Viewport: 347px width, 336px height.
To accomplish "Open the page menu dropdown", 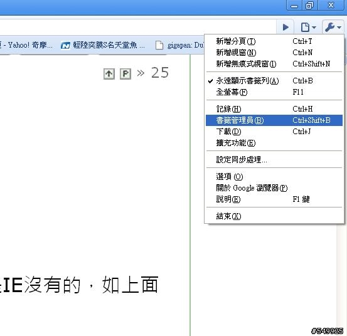I will click(x=308, y=27).
